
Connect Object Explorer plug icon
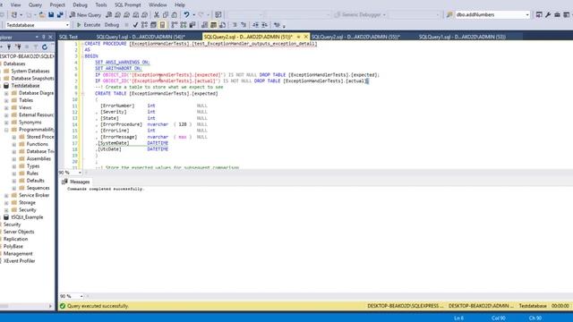[9, 47]
